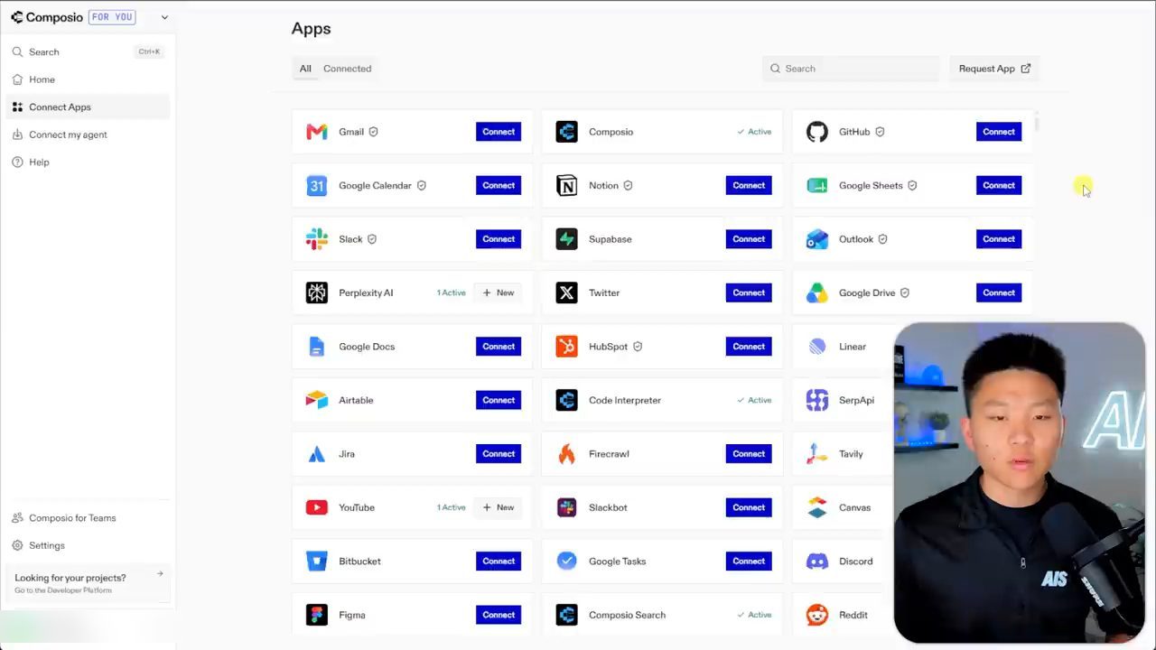Click the Outlook icon
1156x650 pixels.
pyautogui.click(x=816, y=239)
